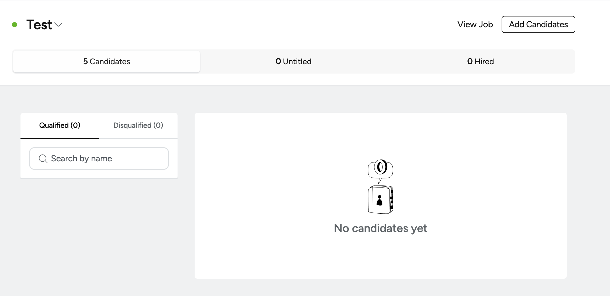Click the zero speech bubble illustration

point(380,170)
